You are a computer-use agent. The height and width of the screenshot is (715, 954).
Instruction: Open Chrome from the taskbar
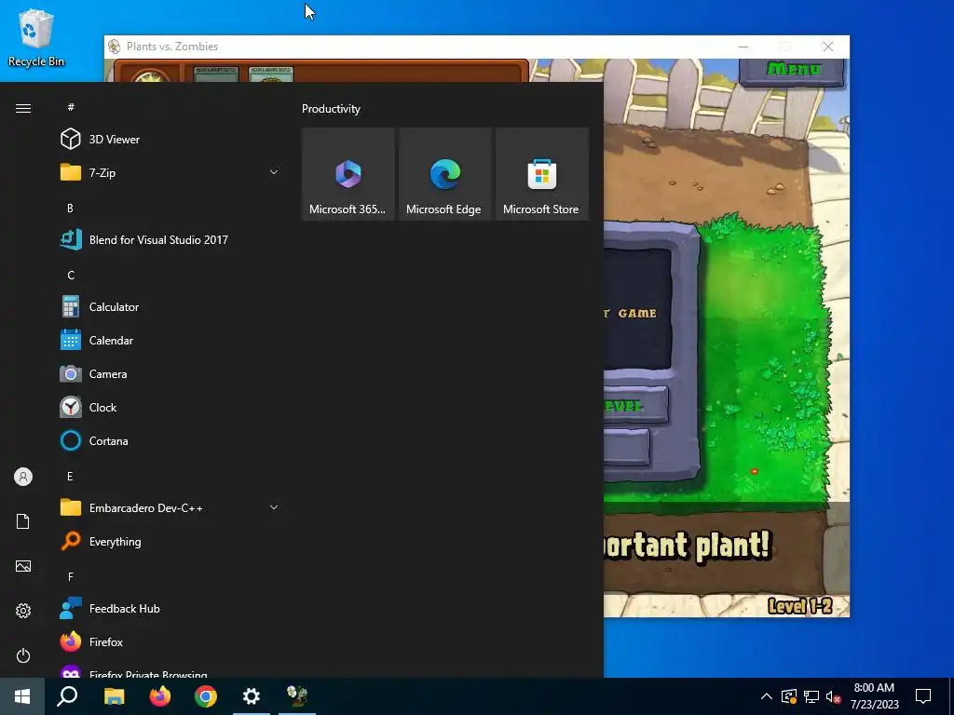click(x=206, y=696)
